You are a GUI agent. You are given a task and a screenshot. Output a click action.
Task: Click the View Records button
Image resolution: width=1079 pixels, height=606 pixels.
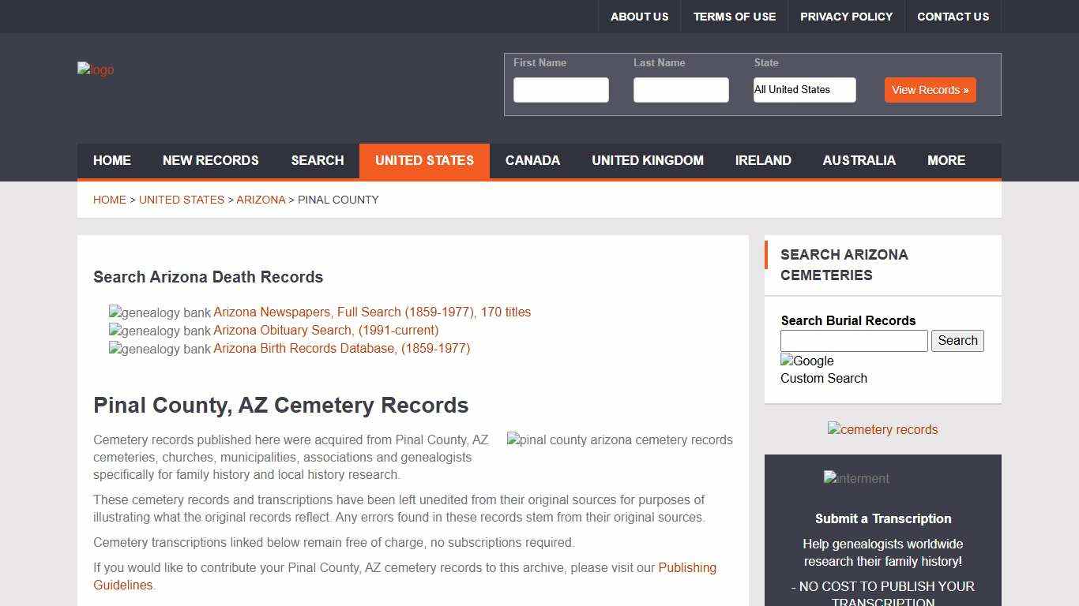click(x=930, y=90)
